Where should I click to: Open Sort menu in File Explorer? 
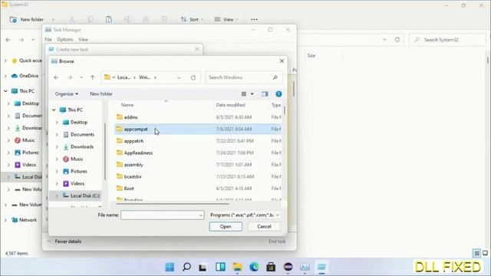click(192, 19)
